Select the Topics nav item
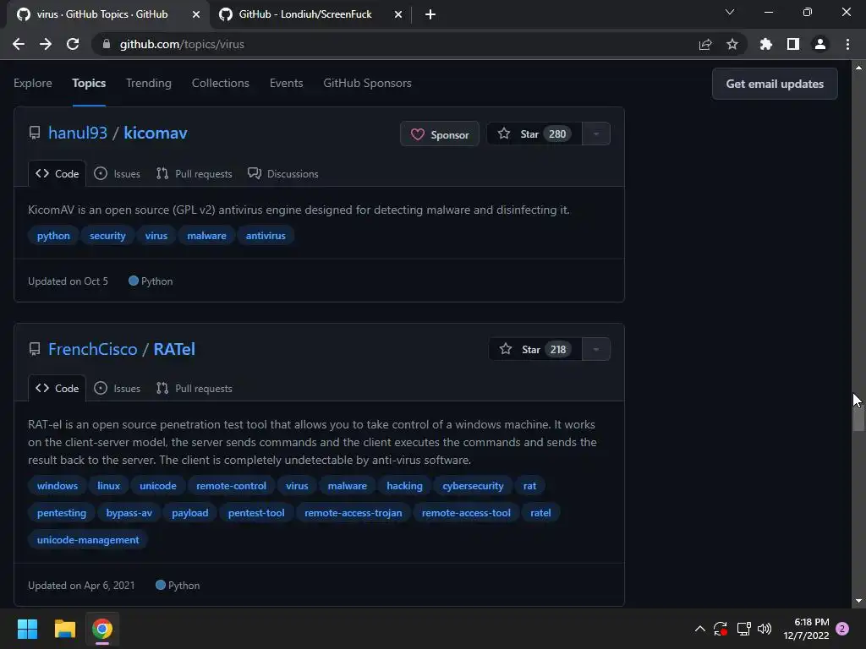 [x=89, y=83]
